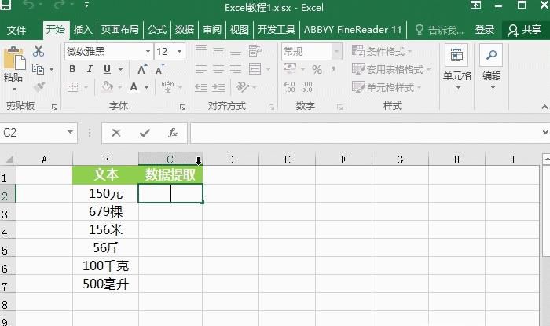
Task: Click 登录 sign-in link
Action: coord(485,30)
